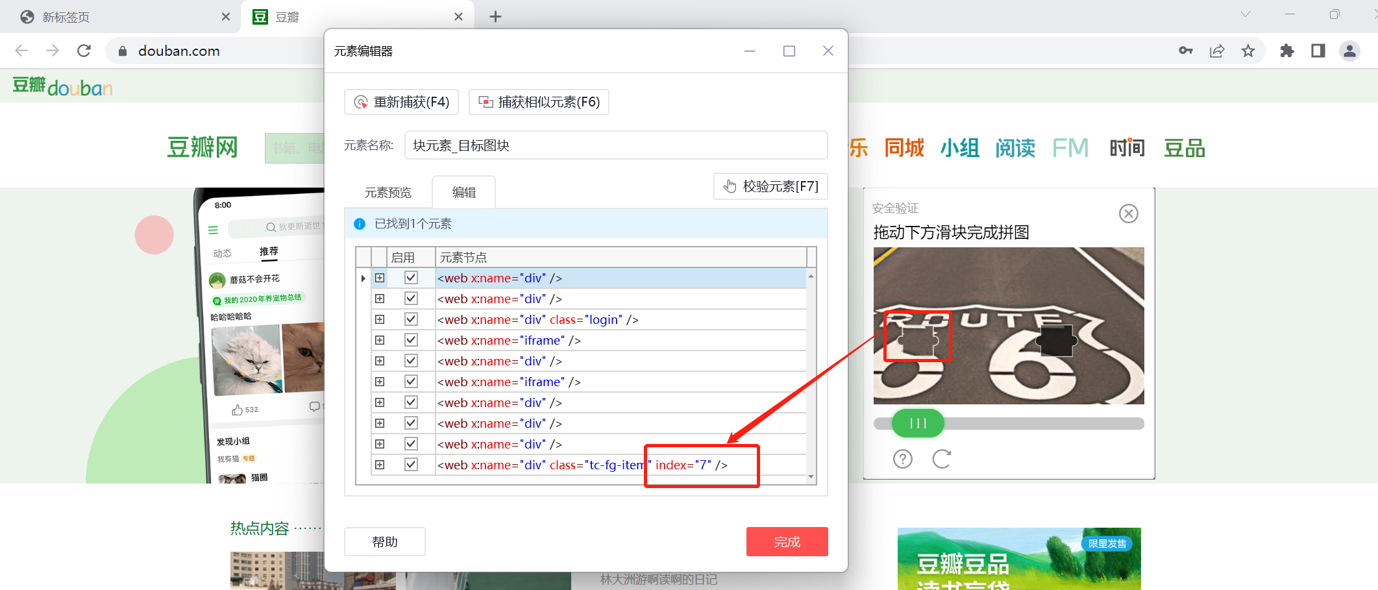Click the magnifier icon in the phone mockup
Image resolution: width=1378 pixels, height=590 pixels.
click(x=271, y=227)
